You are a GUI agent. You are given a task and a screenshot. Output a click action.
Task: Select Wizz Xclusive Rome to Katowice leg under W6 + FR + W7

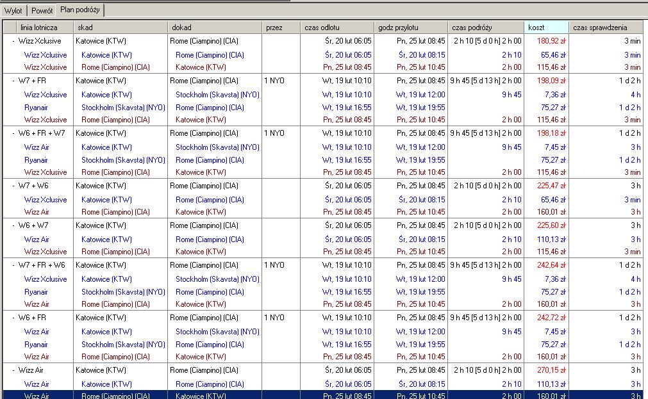click(x=46, y=172)
